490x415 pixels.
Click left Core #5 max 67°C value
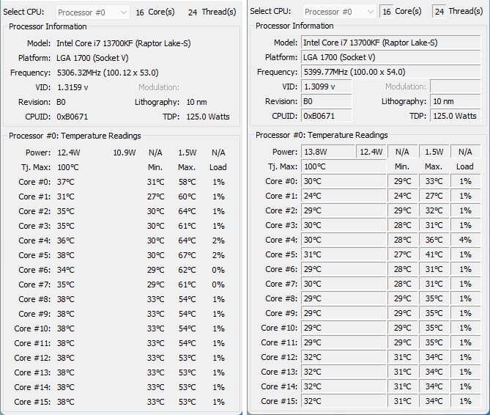[187, 255]
